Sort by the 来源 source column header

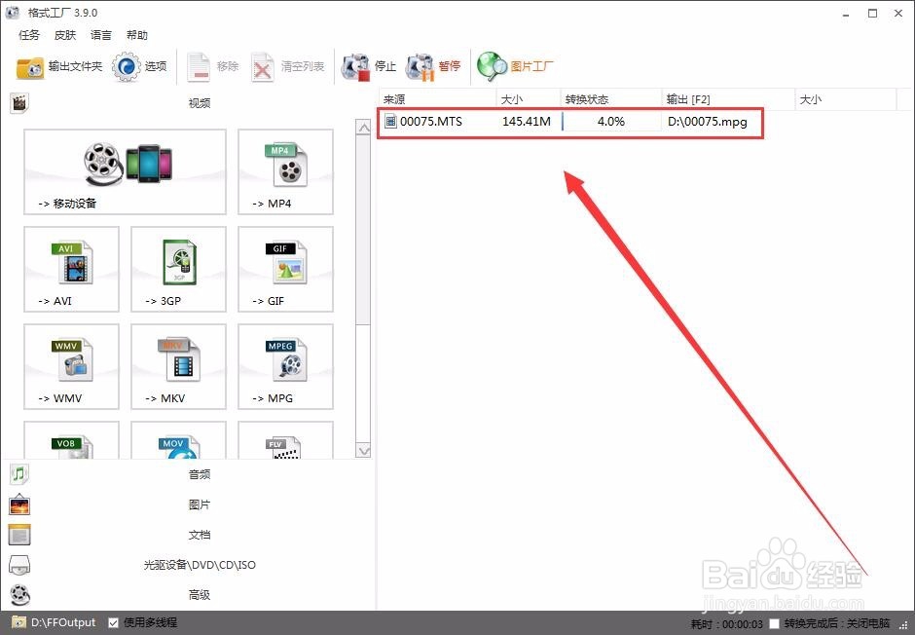pos(438,99)
